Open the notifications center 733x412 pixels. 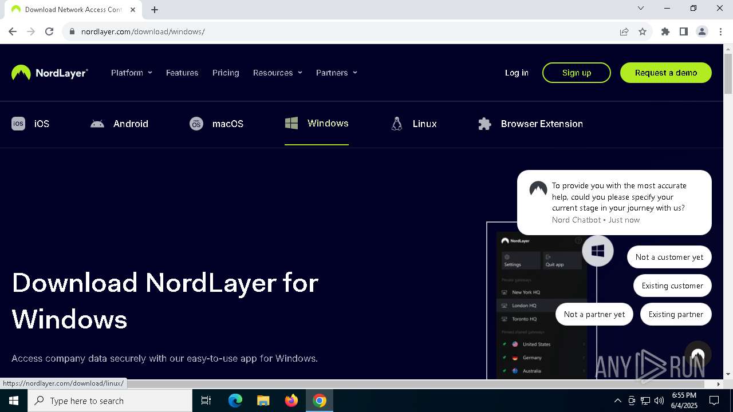coord(714,401)
